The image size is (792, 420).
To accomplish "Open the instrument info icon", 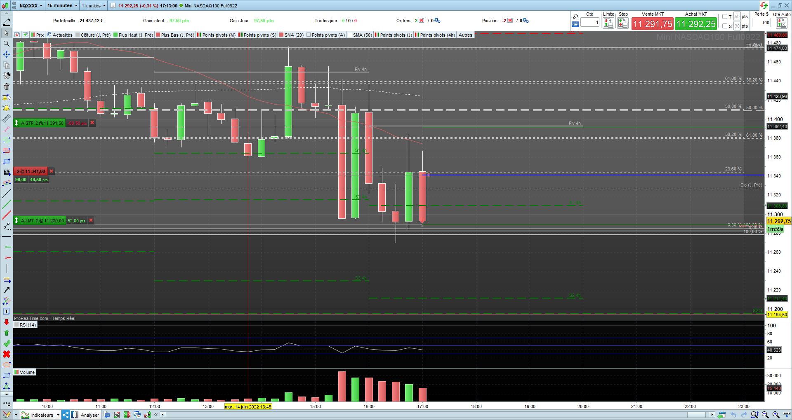I will [113, 6].
